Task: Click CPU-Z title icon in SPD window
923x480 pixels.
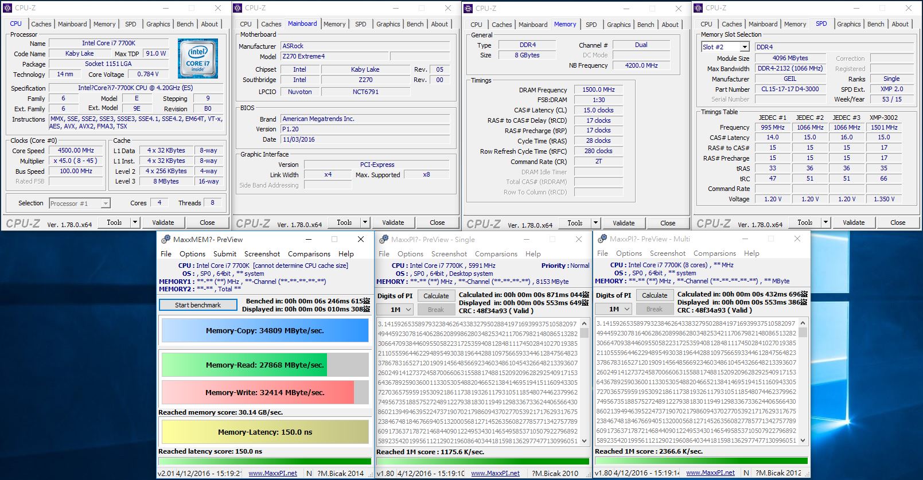Action: click(x=698, y=8)
